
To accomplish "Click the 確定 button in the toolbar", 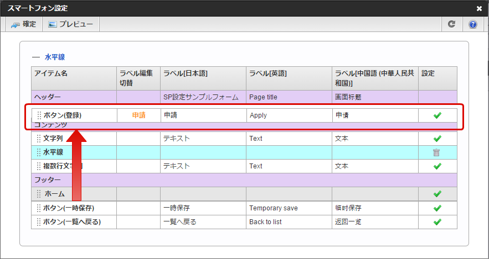I will coord(23,24).
